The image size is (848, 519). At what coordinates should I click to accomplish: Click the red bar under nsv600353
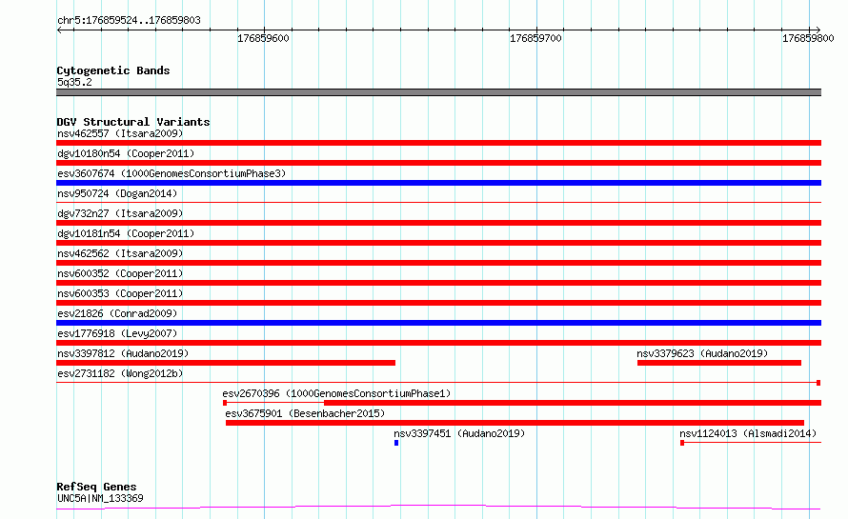[438, 303]
